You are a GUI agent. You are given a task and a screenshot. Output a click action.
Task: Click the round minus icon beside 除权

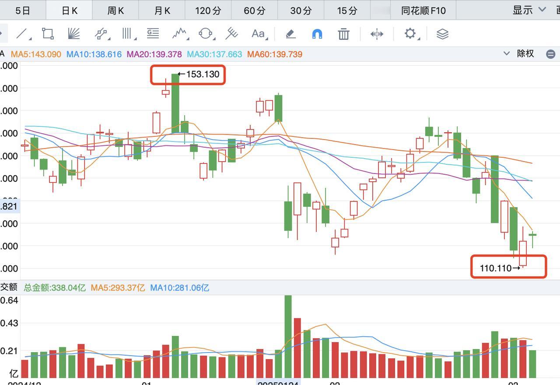(x=551, y=54)
